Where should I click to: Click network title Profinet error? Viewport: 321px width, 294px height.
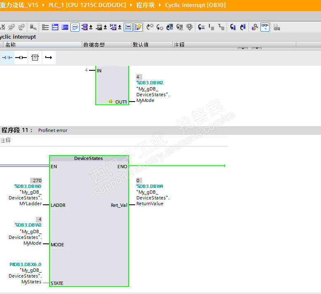click(x=53, y=130)
